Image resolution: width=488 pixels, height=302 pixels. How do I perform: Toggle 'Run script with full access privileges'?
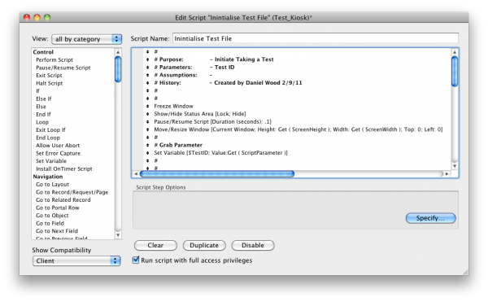click(x=136, y=260)
